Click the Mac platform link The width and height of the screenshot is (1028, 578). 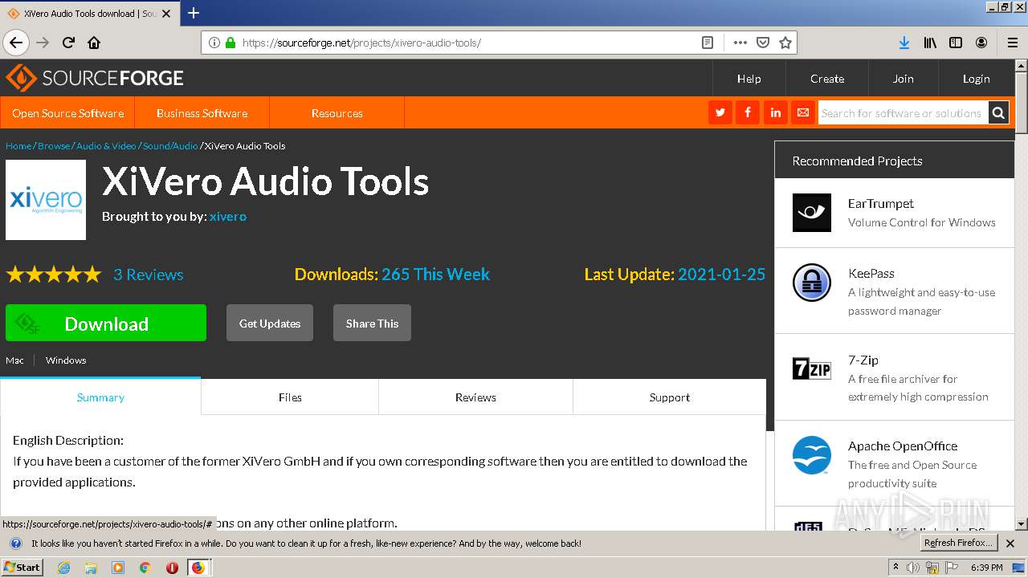click(x=14, y=360)
